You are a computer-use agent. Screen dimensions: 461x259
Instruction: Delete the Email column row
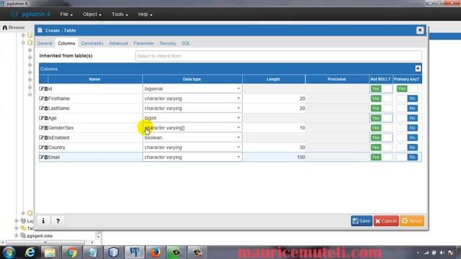[46, 157]
